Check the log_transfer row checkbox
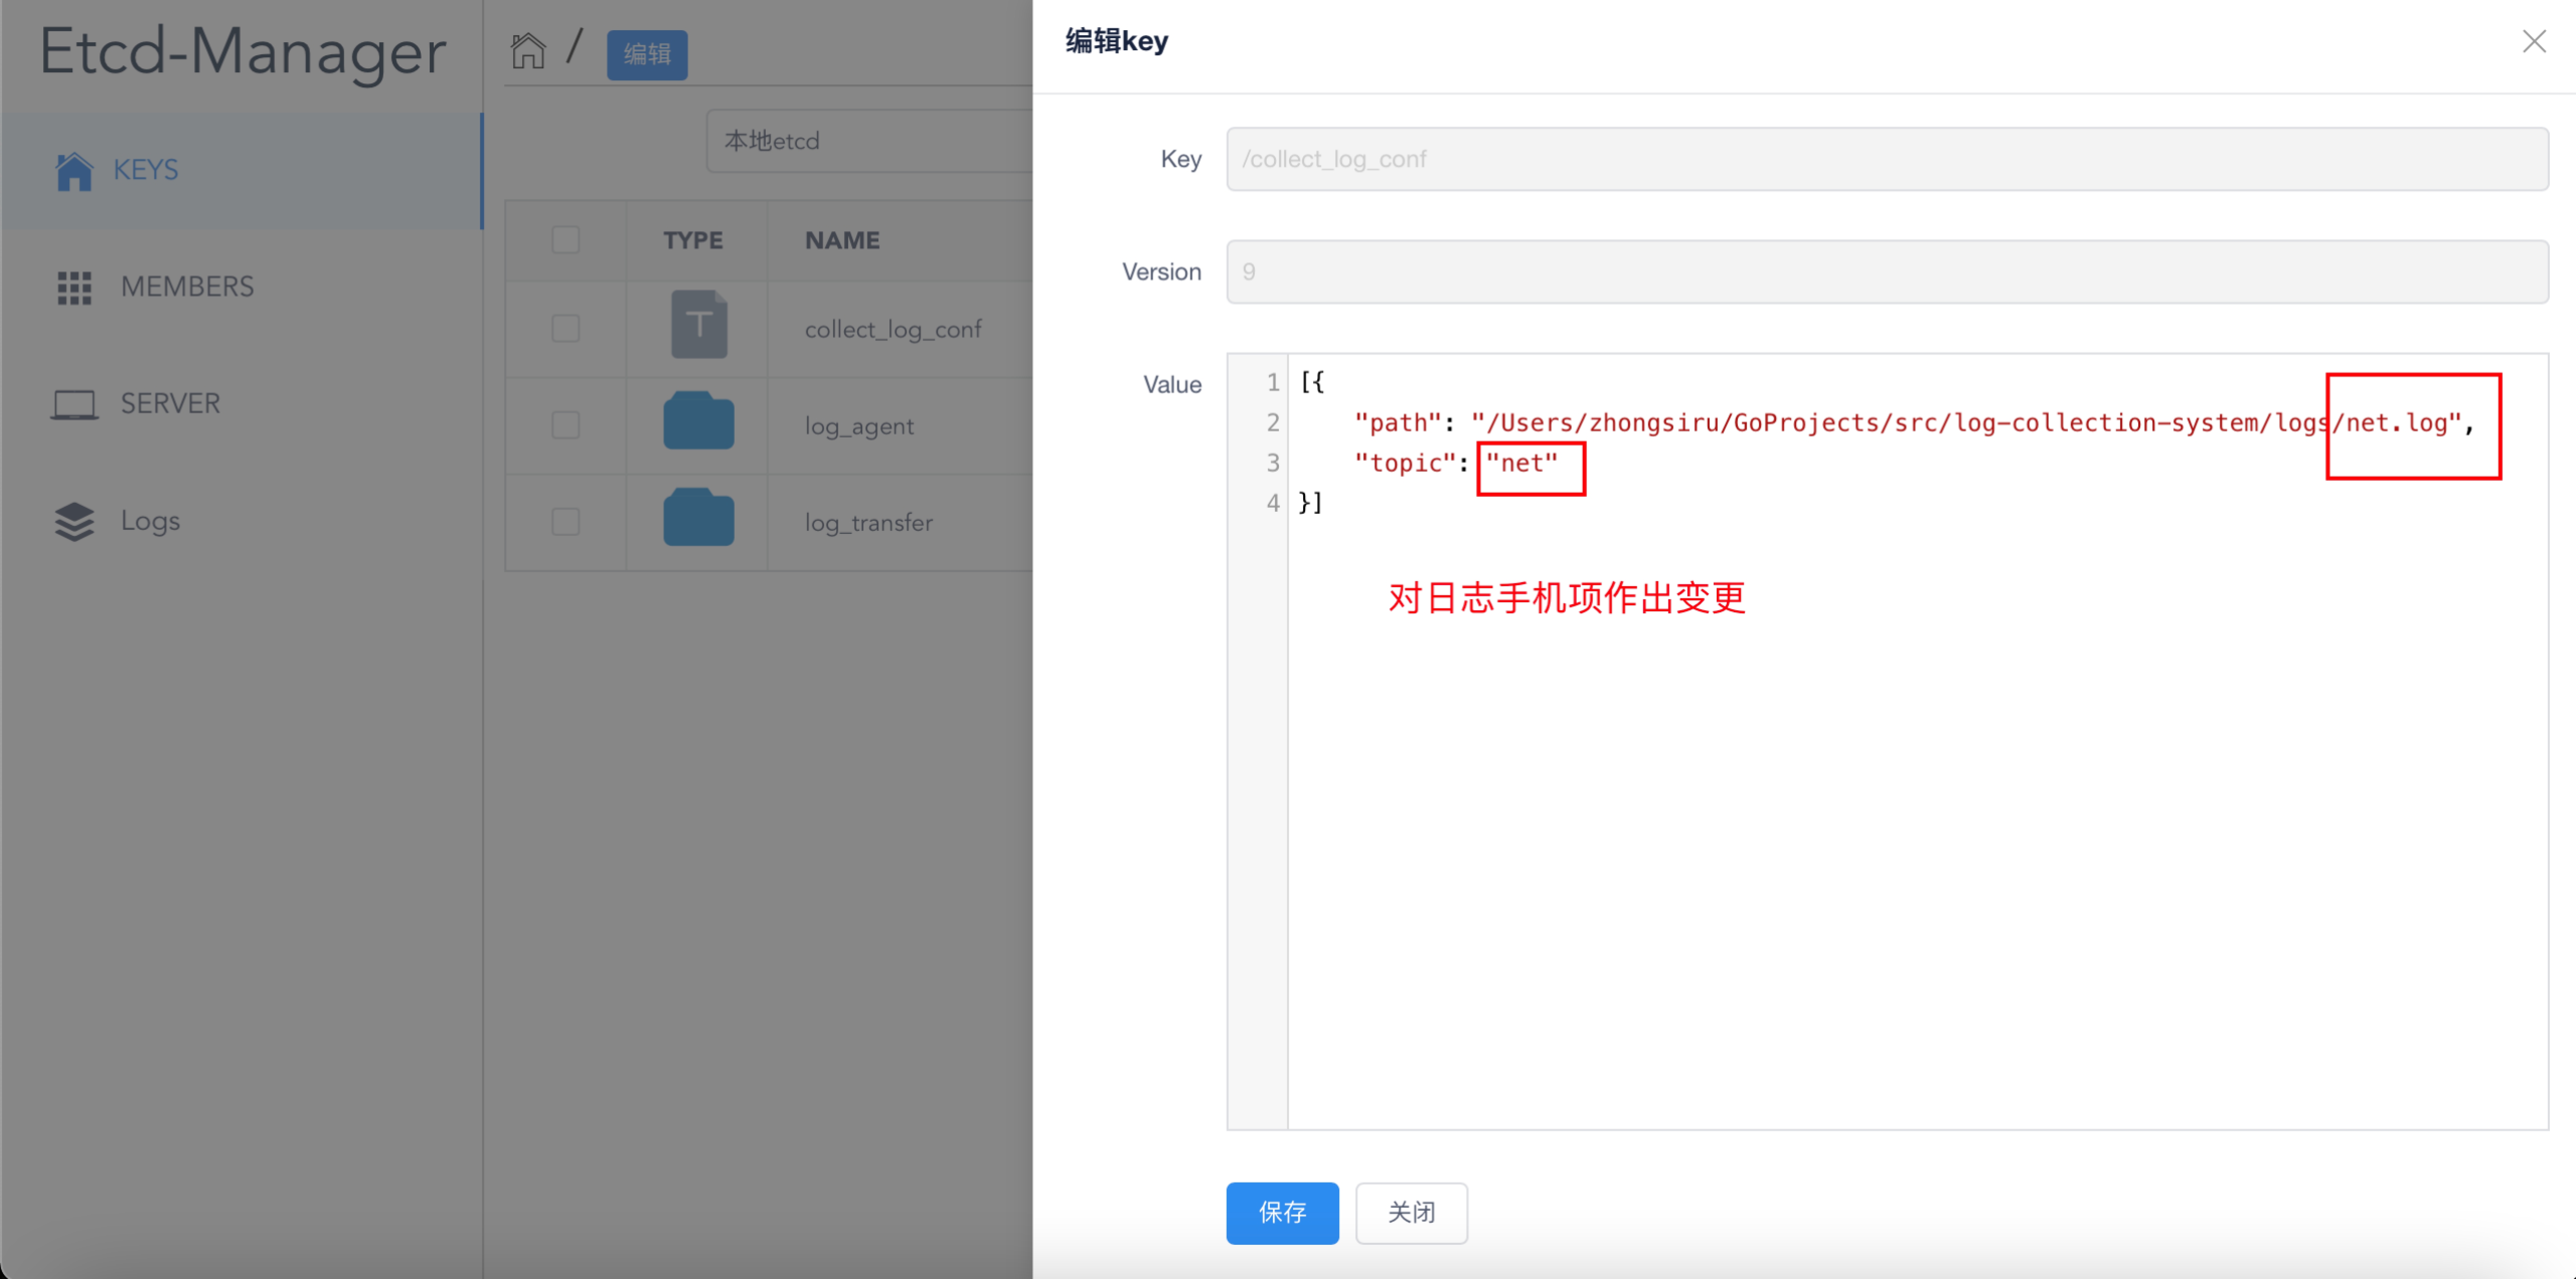Screen dimensions: 2576x1279 pos(566,521)
